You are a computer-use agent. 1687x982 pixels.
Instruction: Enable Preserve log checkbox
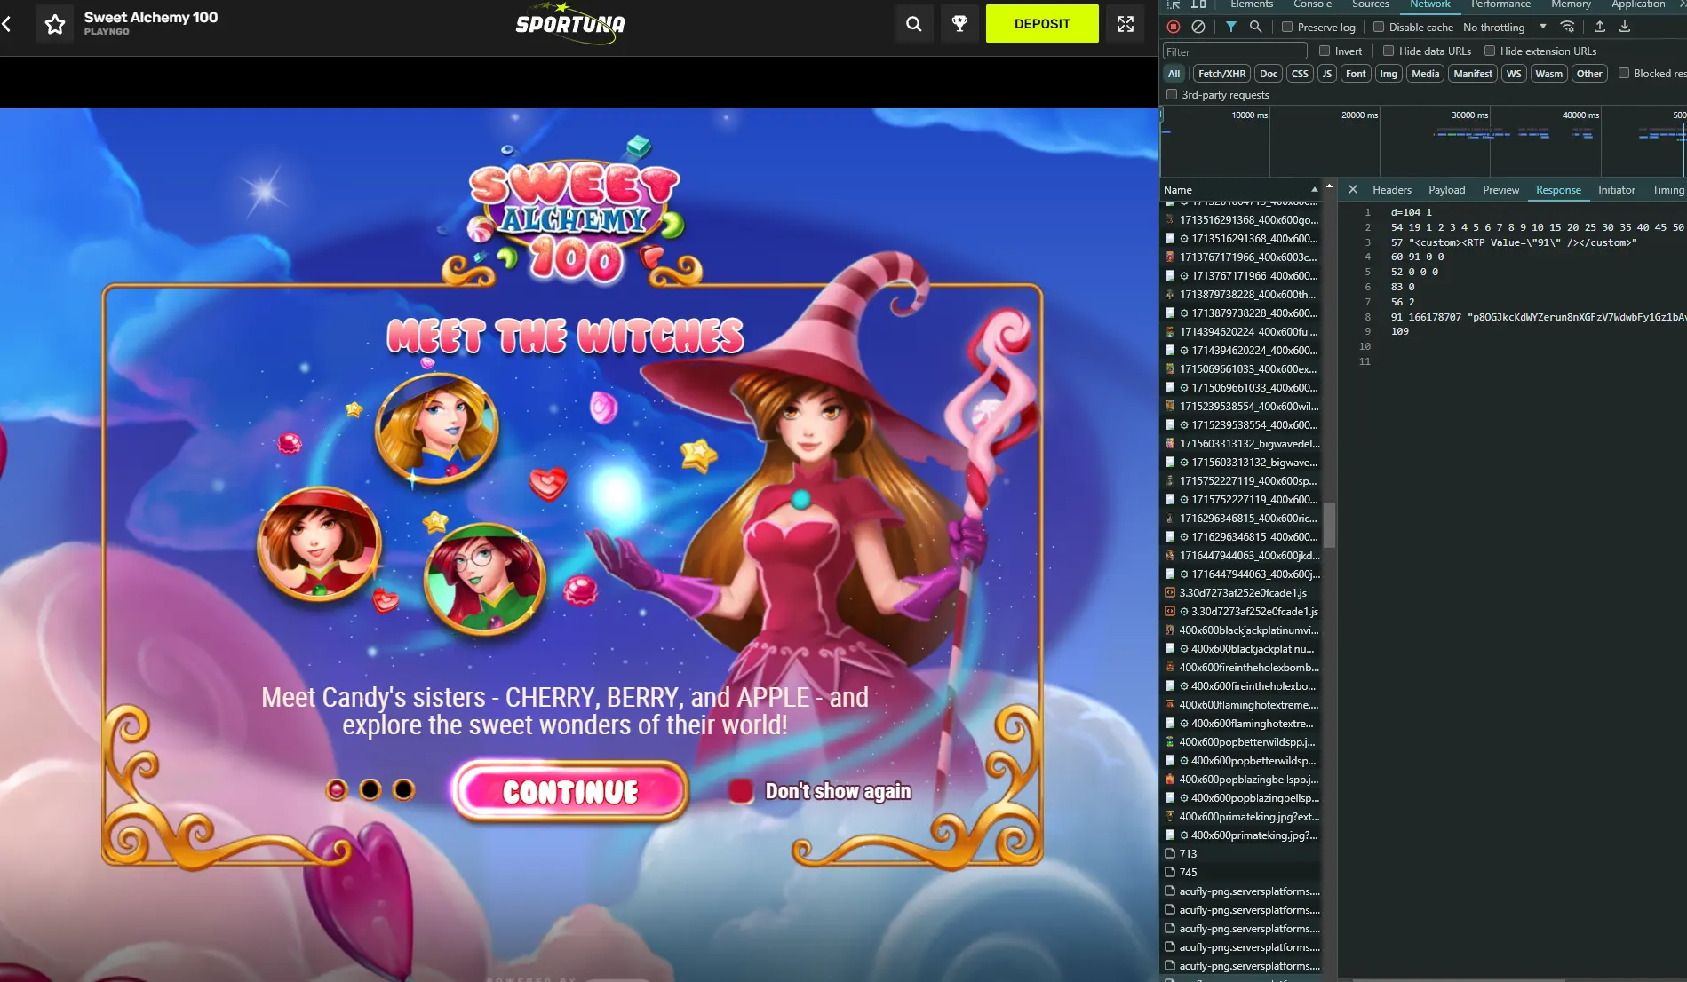click(1287, 27)
